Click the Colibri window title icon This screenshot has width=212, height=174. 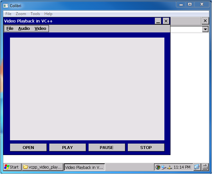pos(5,6)
